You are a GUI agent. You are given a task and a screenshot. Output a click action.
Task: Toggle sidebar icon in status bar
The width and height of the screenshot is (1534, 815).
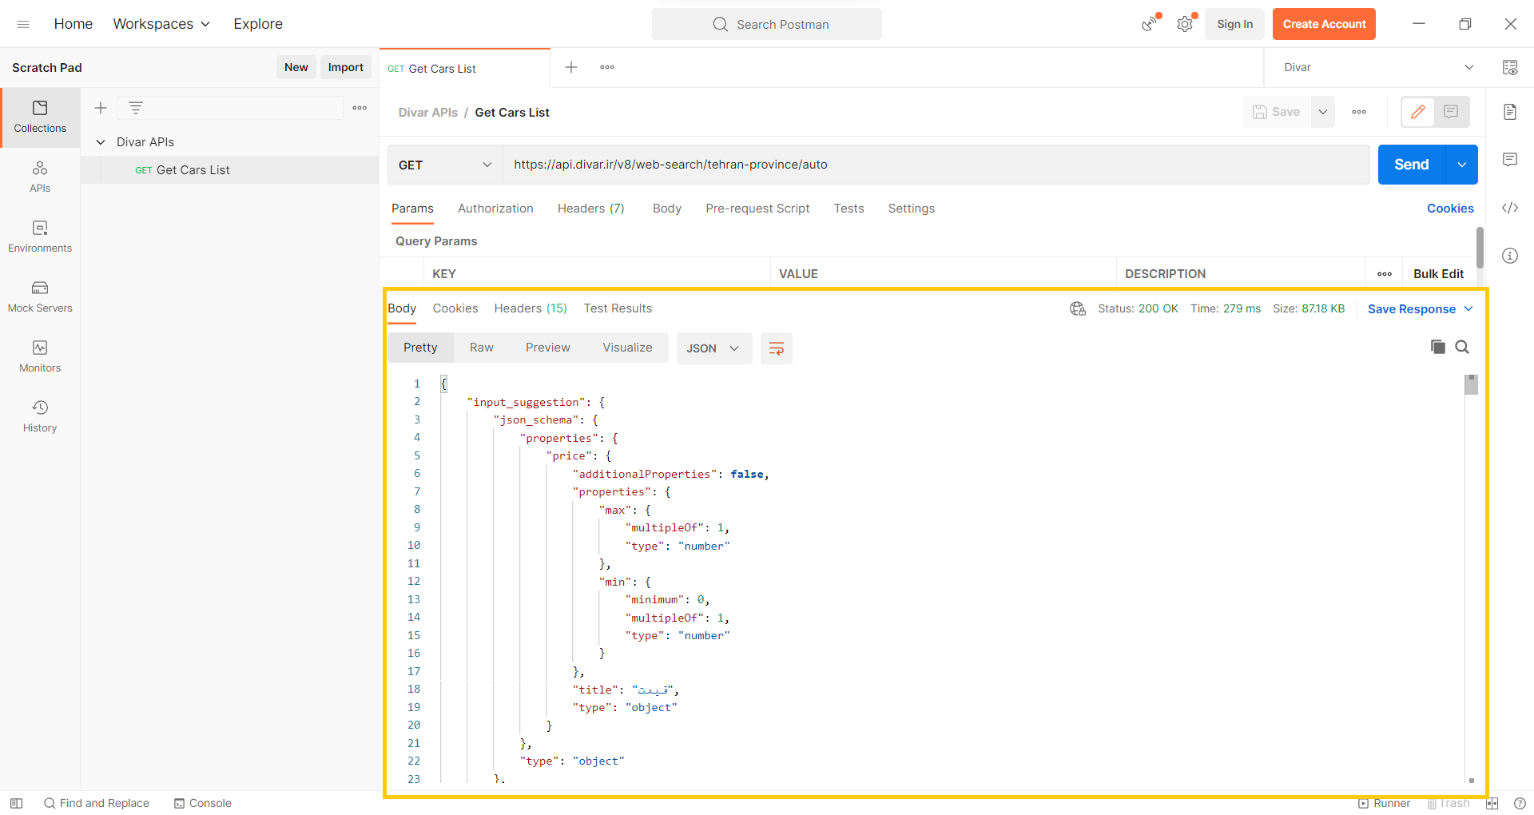(x=16, y=803)
